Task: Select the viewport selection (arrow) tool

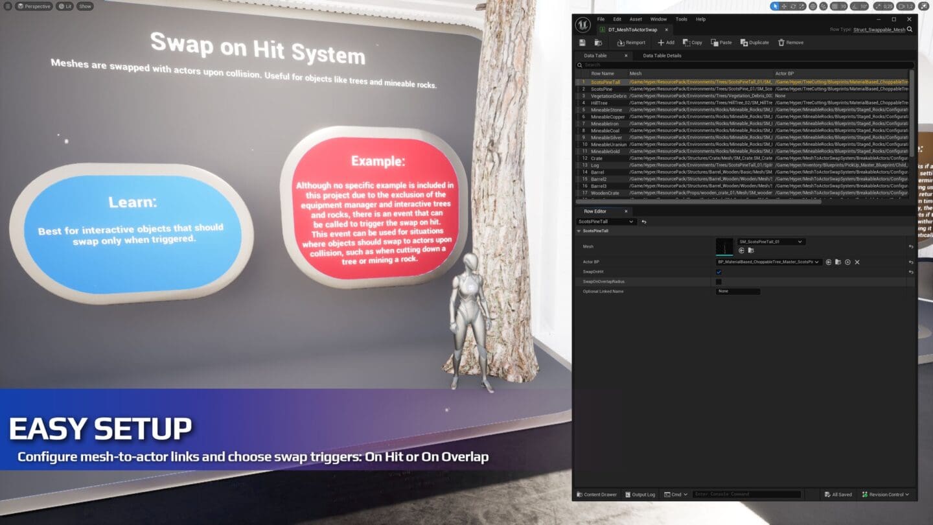Action: 775,6
